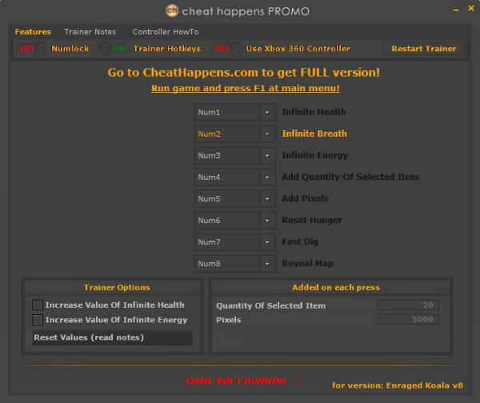Screen dimensions: 480x403
Task: Click Add Quantity Of Selected Item label
Action: tap(350, 177)
